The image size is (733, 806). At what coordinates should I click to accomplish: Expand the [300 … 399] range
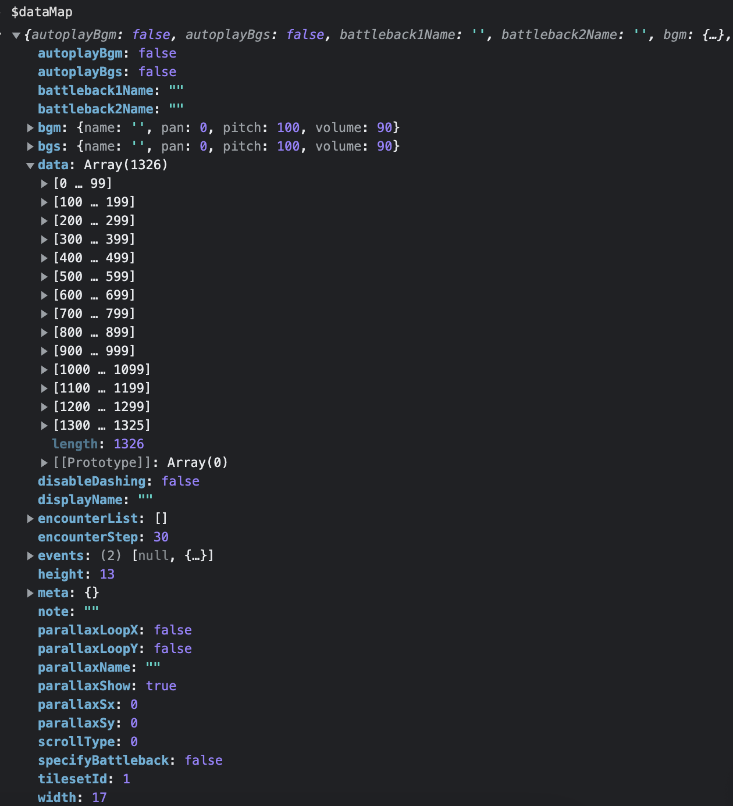(44, 240)
